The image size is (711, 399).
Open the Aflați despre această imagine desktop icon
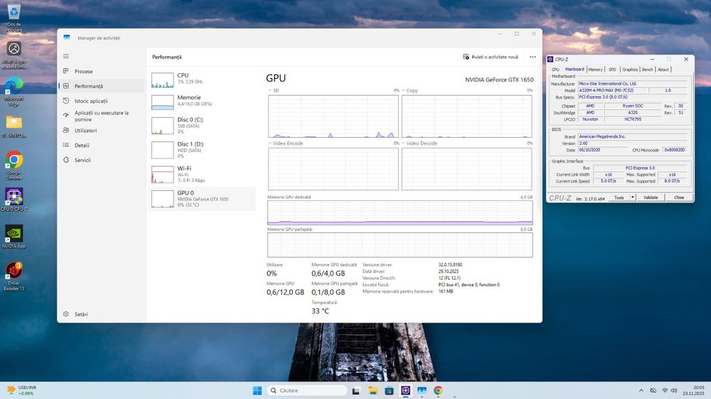(x=14, y=55)
